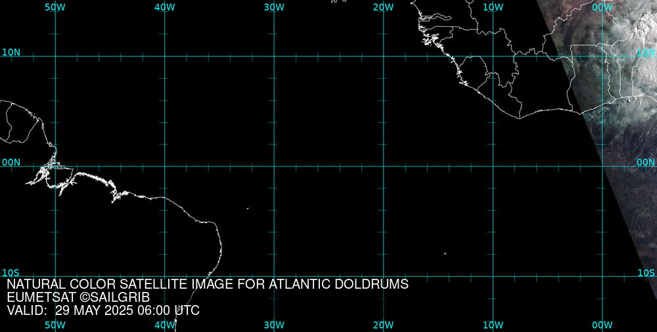Click the 50W label along the top edge

pyautogui.click(x=55, y=7)
